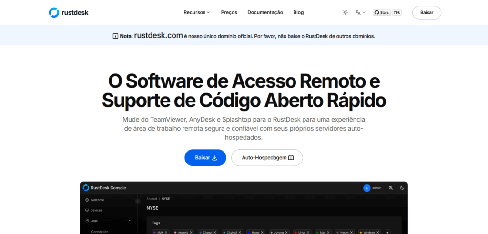The image size is (488, 234).
Task: Click the main headline about Acesso Remoto
Action: pyautogui.click(x=244, y=91)
